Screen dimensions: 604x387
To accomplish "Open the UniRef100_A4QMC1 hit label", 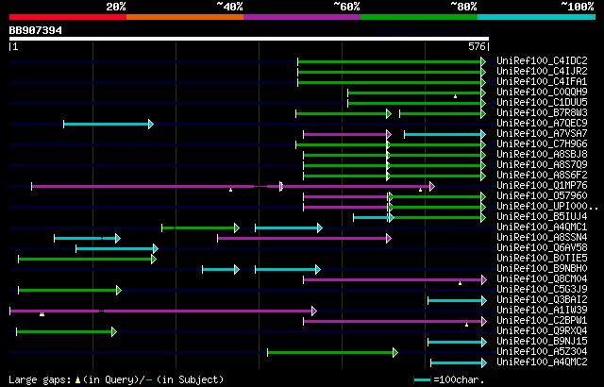I will [x=542, y=227].
